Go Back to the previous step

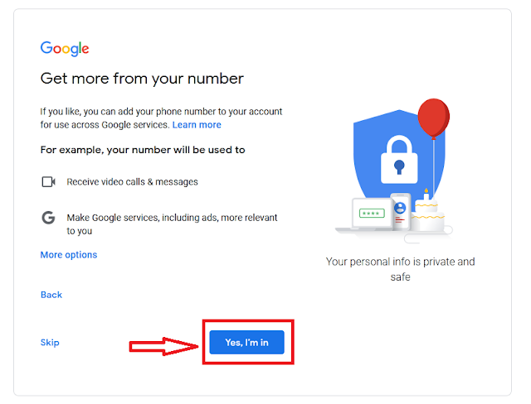click(51, 295)
